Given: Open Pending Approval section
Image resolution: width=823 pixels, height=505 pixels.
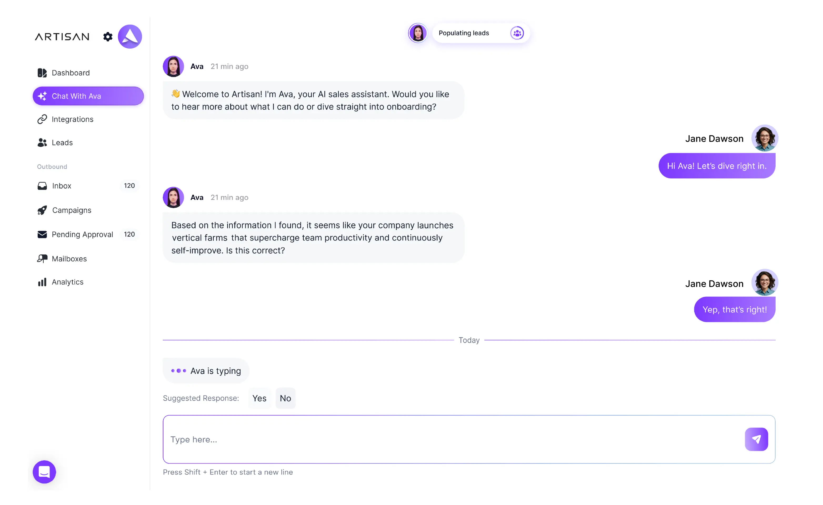Looking at the screenshot, I should (82, 234).
